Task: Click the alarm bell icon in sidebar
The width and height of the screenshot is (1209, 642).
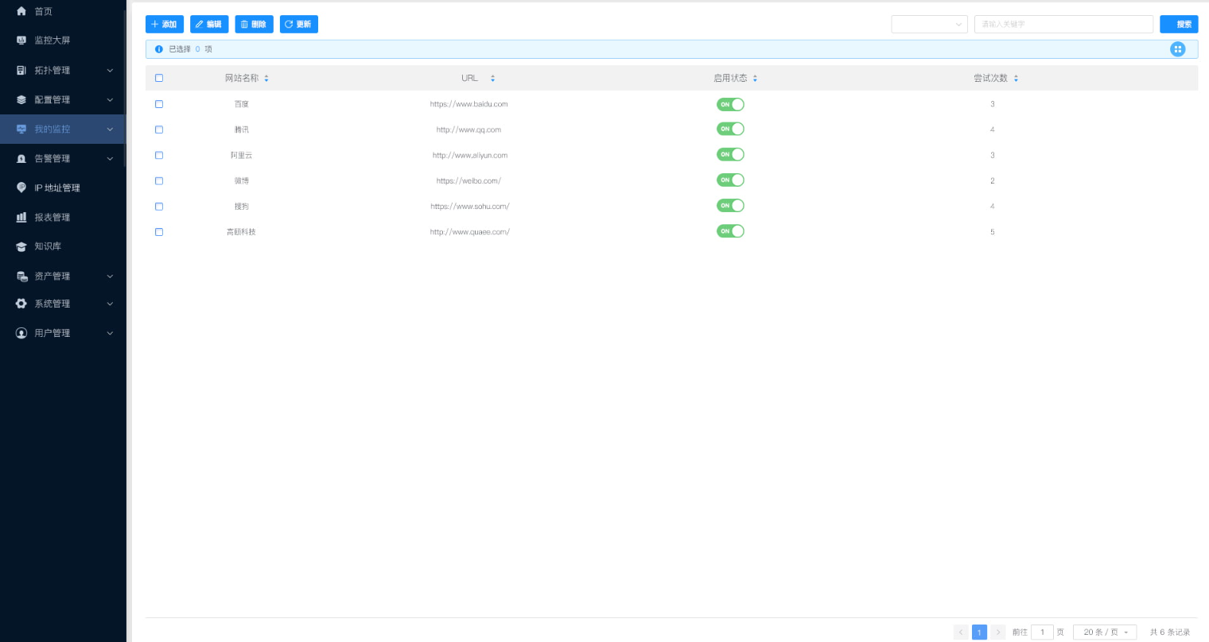Action: (21, 159)
